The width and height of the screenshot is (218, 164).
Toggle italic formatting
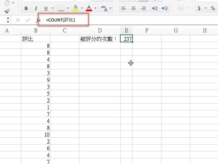tap(36, 8)
